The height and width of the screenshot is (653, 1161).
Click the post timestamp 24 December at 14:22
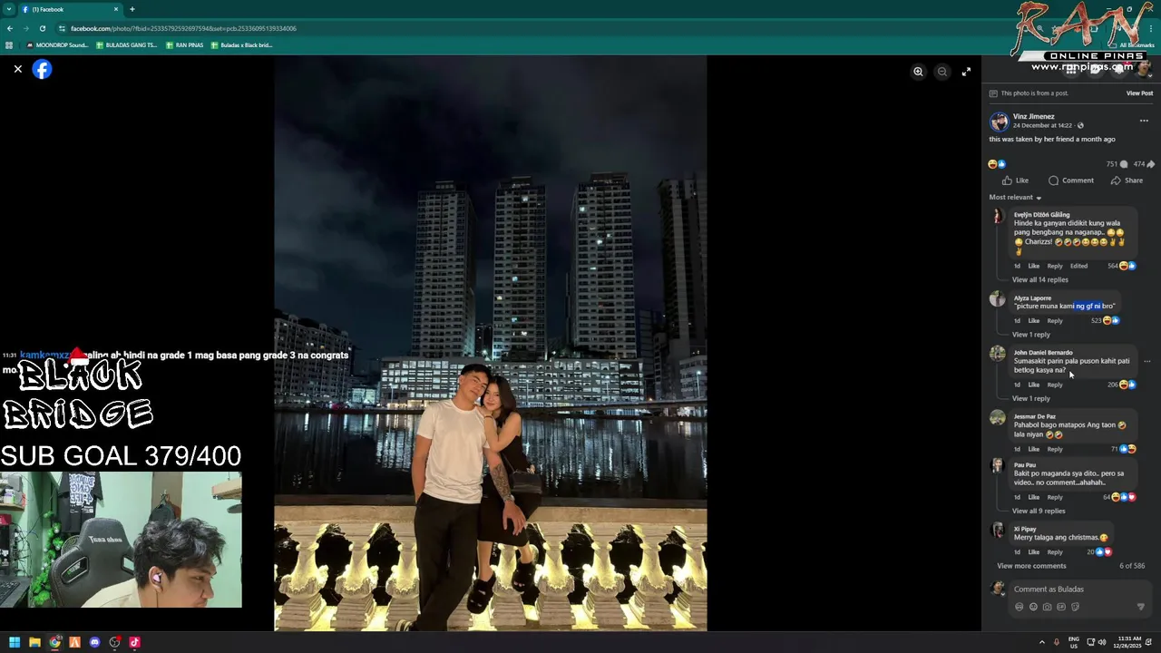pos(1042,125)
